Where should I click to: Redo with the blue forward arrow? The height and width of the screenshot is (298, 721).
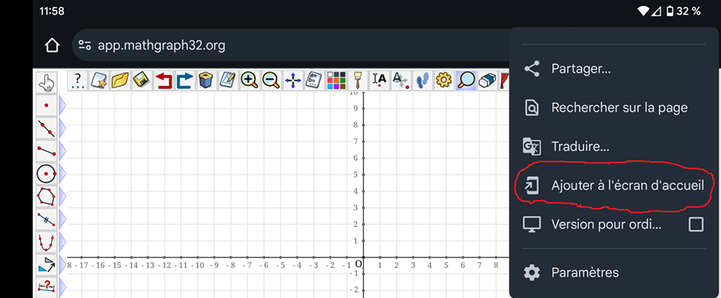185,80
